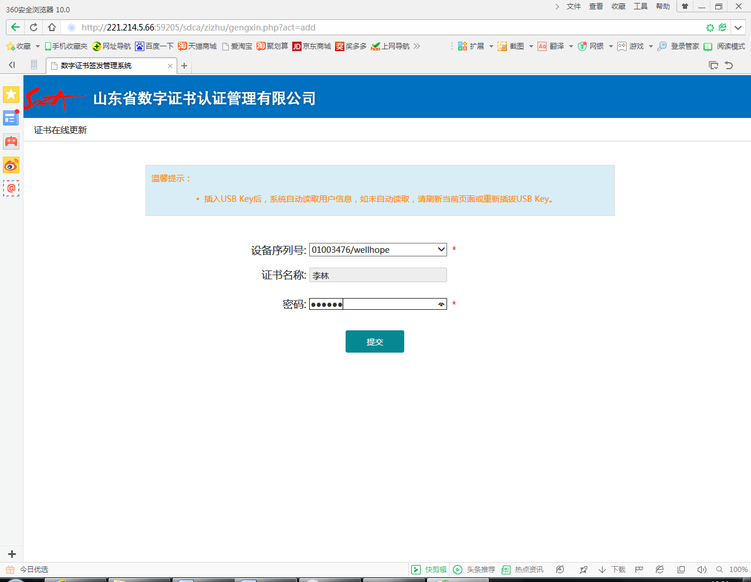Viewport: 751px width, 582px height.
Task: Open the 翻译 translate dropdown
Action: [x=555, y=46]
